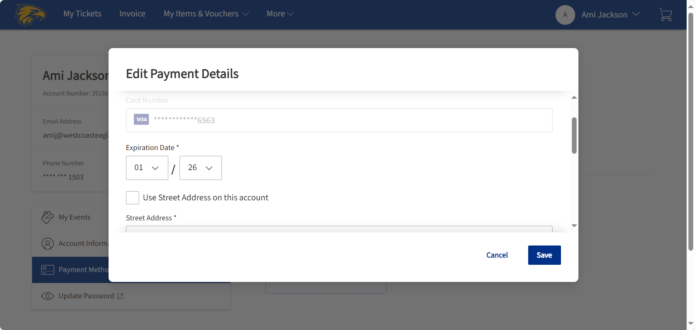Viewport: 695px width, 330px height.
Task: Select the My Events ticket icon
Action: (47, 217)
